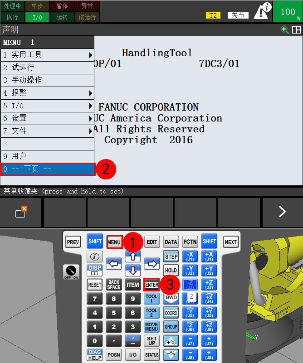Click the SET UP key
Viewport: 303px width, 363px height.
(x=152, y=341)
